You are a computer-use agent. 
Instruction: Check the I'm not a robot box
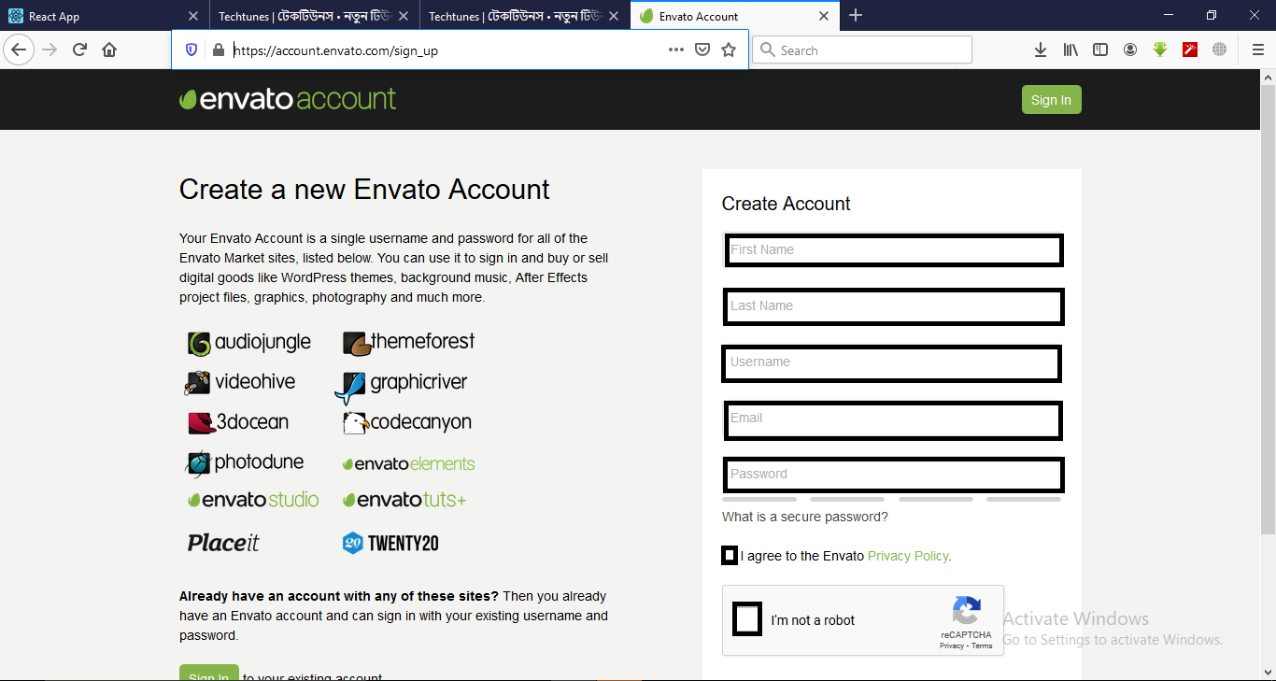point(747,619)
